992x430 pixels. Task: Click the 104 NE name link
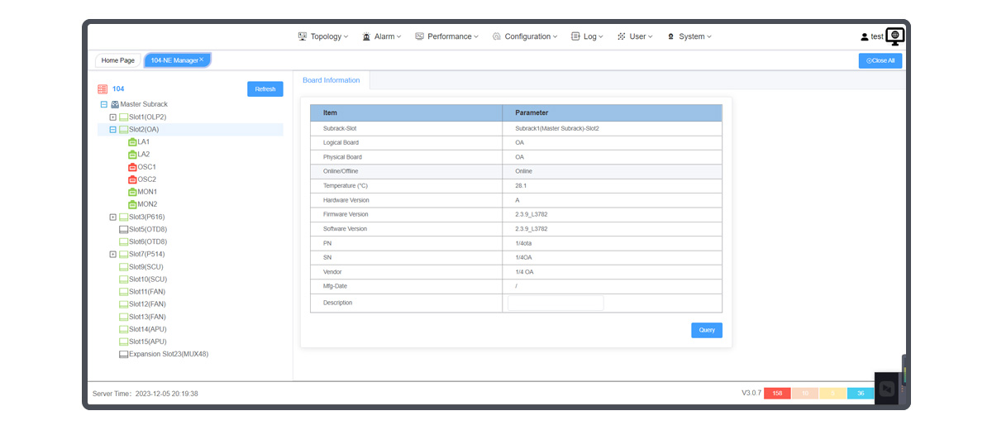pyautogui.click(x=118, y=88)
